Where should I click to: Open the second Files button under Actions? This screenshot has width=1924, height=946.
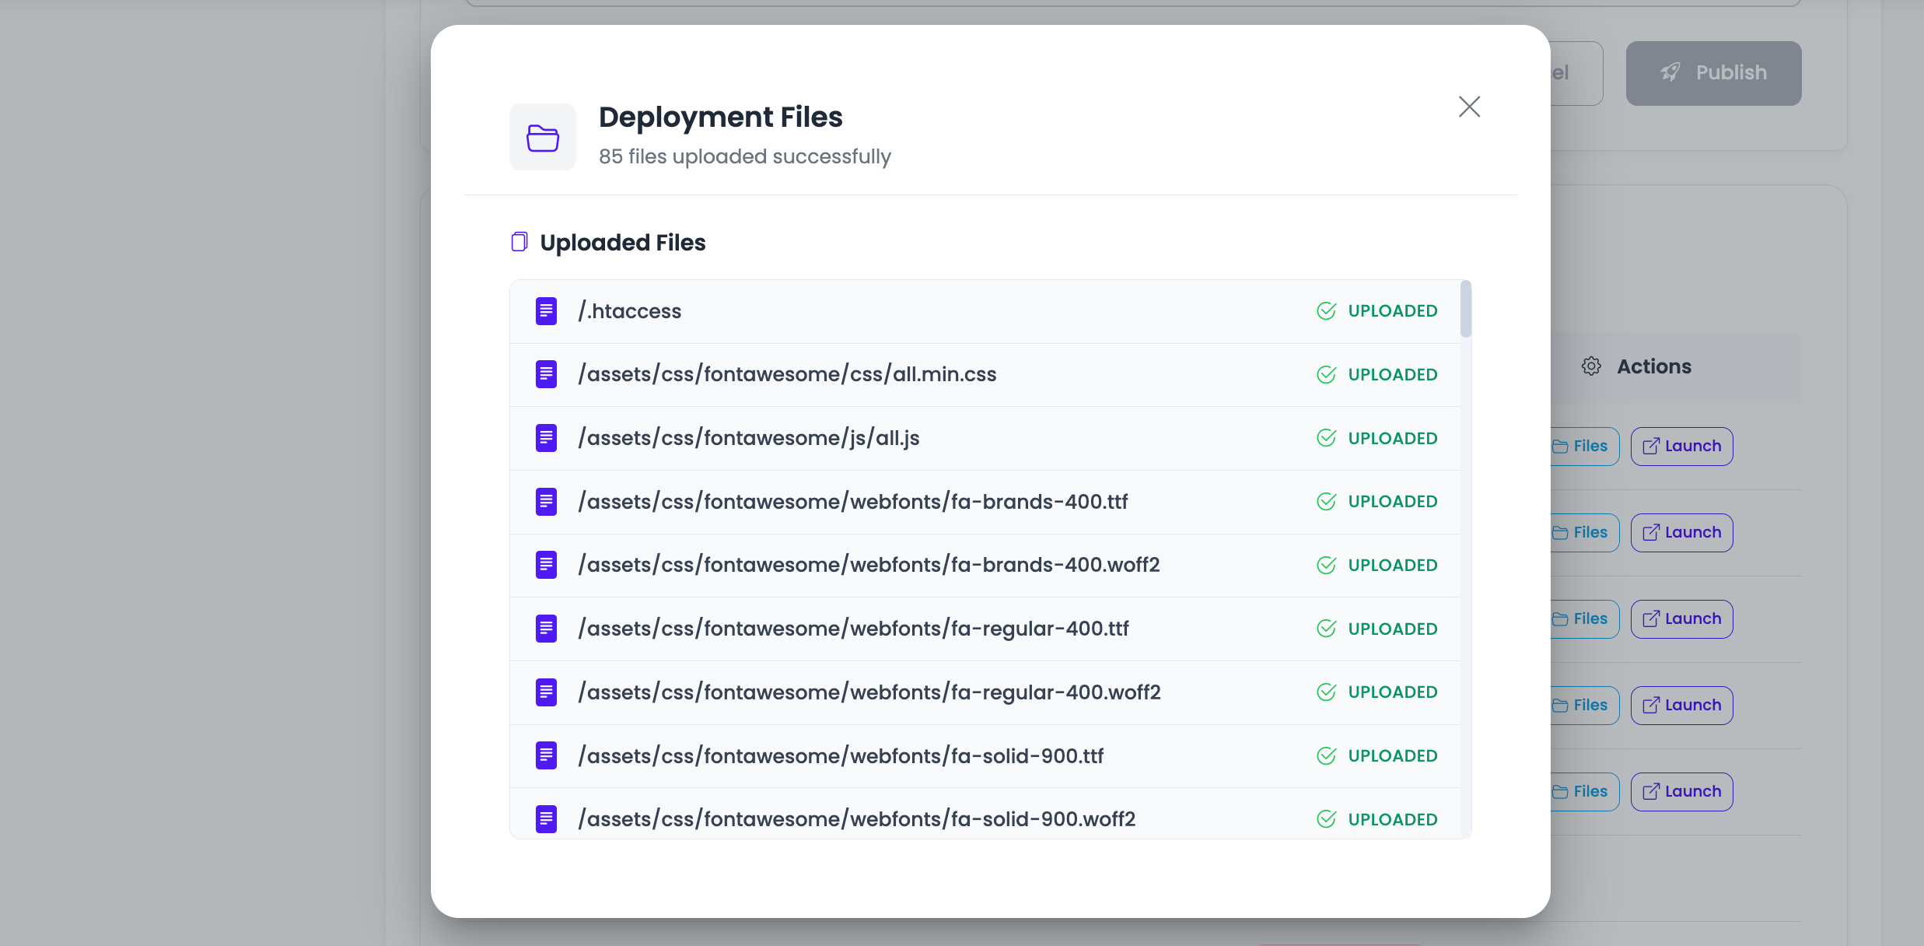pos(1584,533)
